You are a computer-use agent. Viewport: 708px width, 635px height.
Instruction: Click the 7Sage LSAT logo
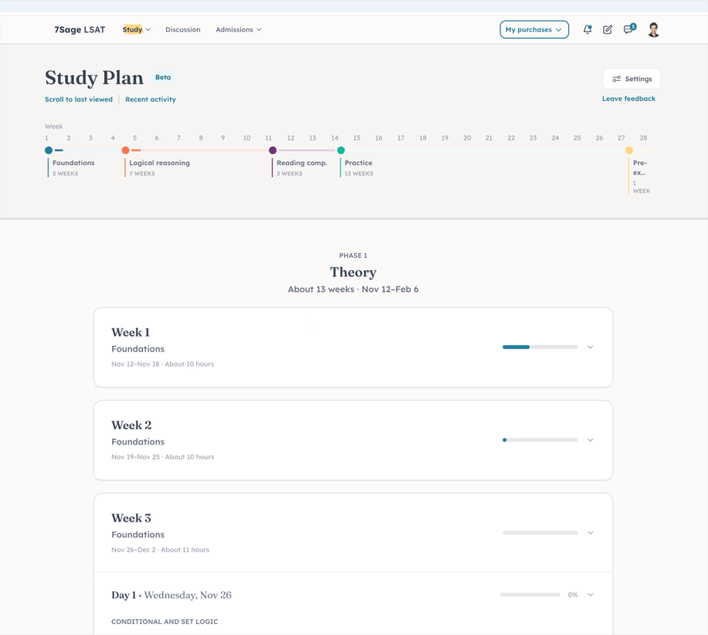pos(79,29)
